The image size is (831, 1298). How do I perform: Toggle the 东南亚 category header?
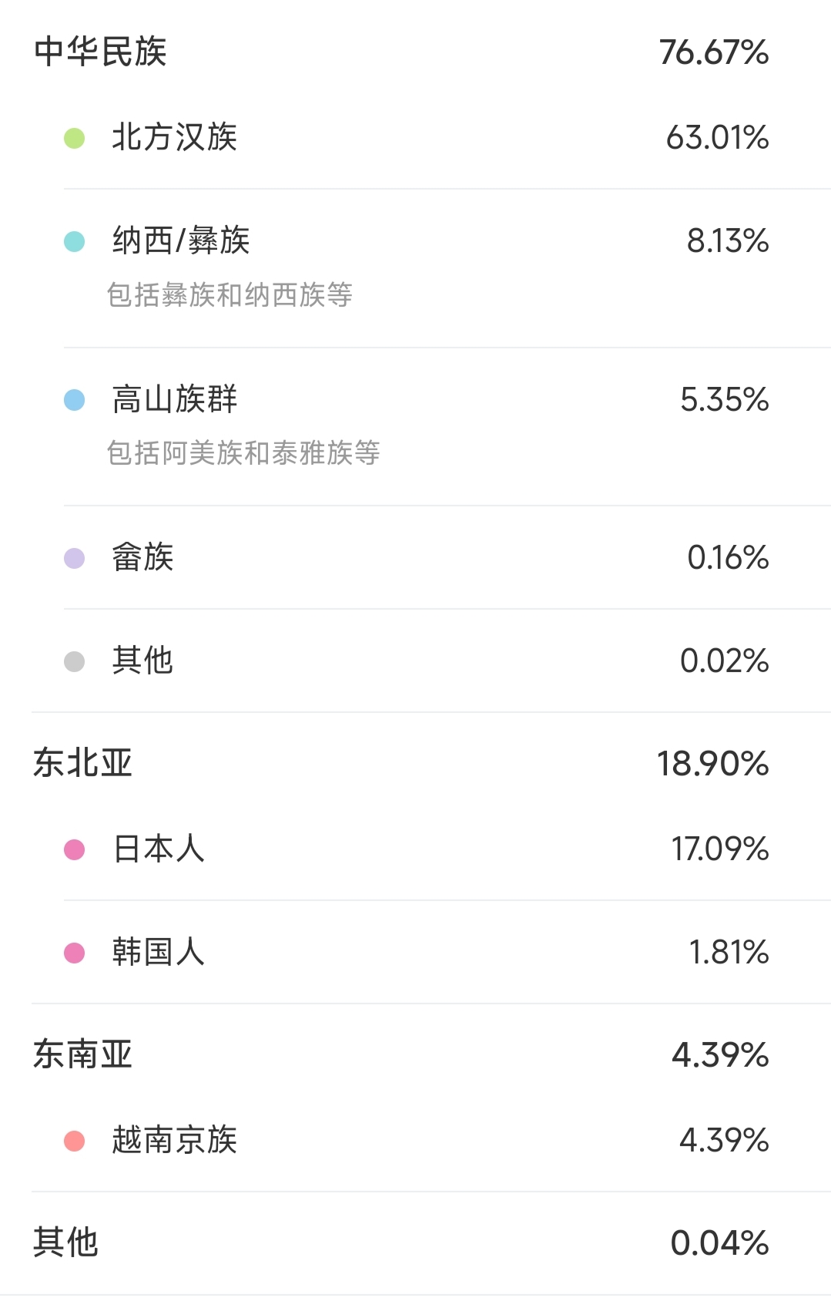click(82, 1054)
